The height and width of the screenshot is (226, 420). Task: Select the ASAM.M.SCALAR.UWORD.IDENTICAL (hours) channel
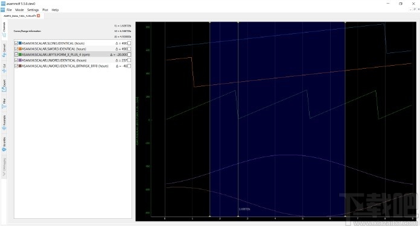54,60
